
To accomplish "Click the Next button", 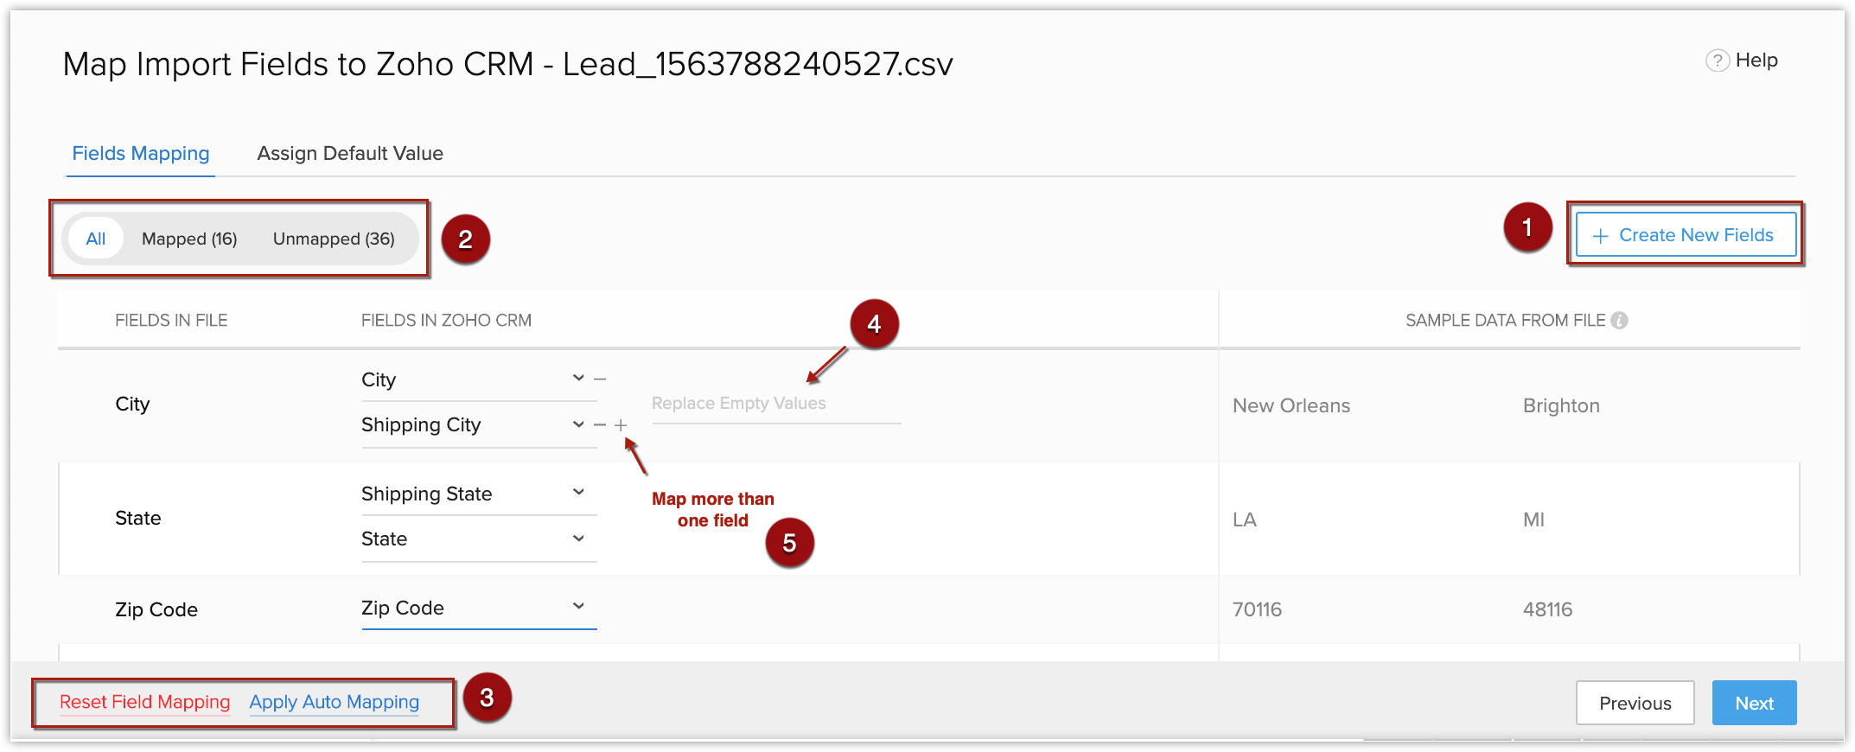I will point(1754,703).
